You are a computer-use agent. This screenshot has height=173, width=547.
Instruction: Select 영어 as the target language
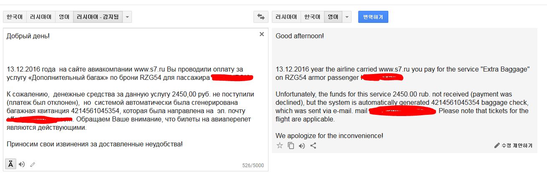333,17
